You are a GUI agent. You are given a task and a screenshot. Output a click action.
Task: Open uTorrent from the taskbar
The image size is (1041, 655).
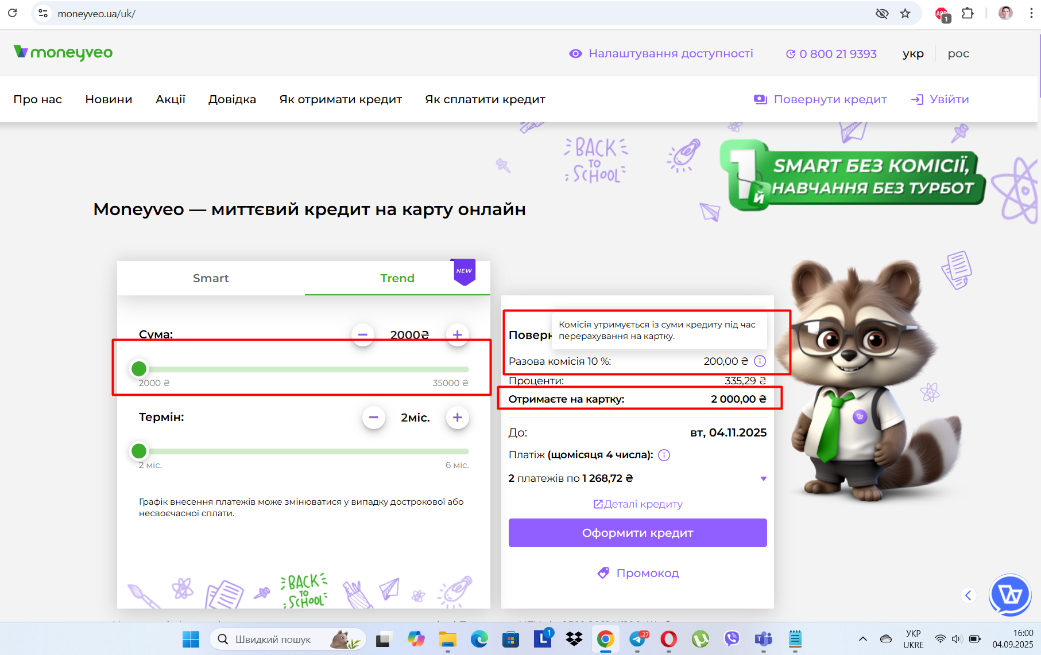coord(700,639)
